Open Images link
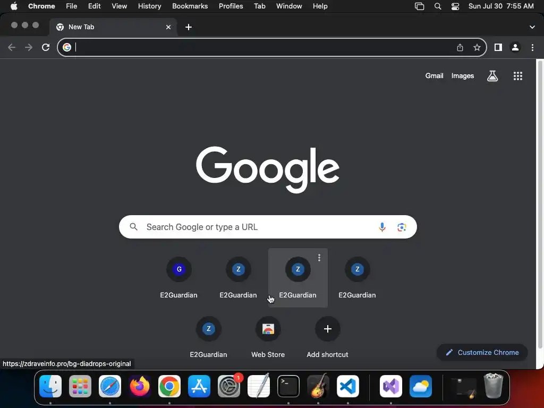The width and height of the screenshot is (544, 408). 463,75
